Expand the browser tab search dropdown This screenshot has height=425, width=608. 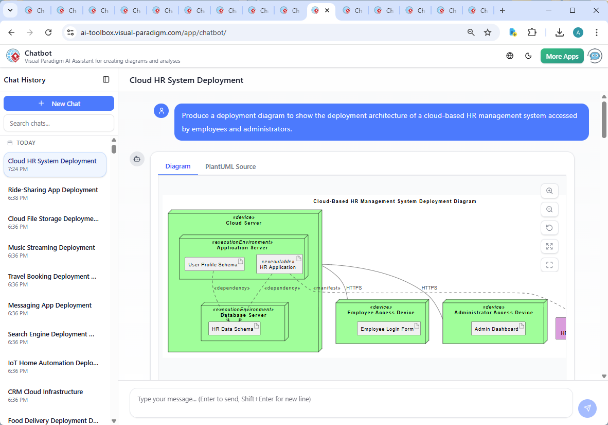(10, 10)
